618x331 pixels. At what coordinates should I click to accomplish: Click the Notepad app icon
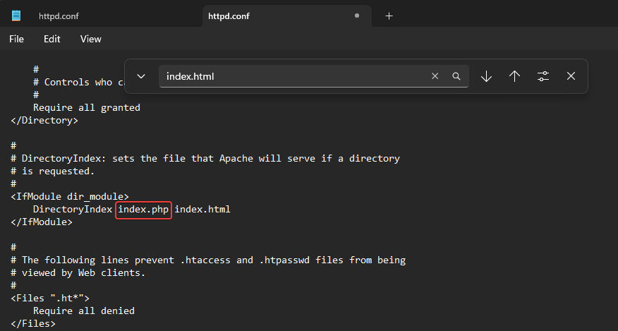[x=16, y=16]
